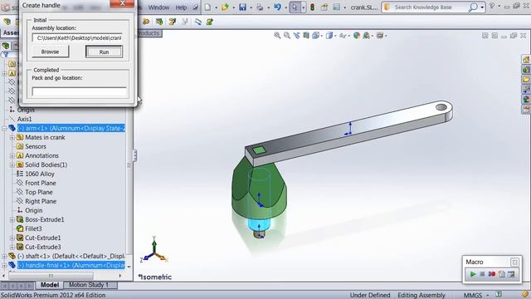
Task: Open the Design Library task pane icon
Action: (x=526, y=70)
